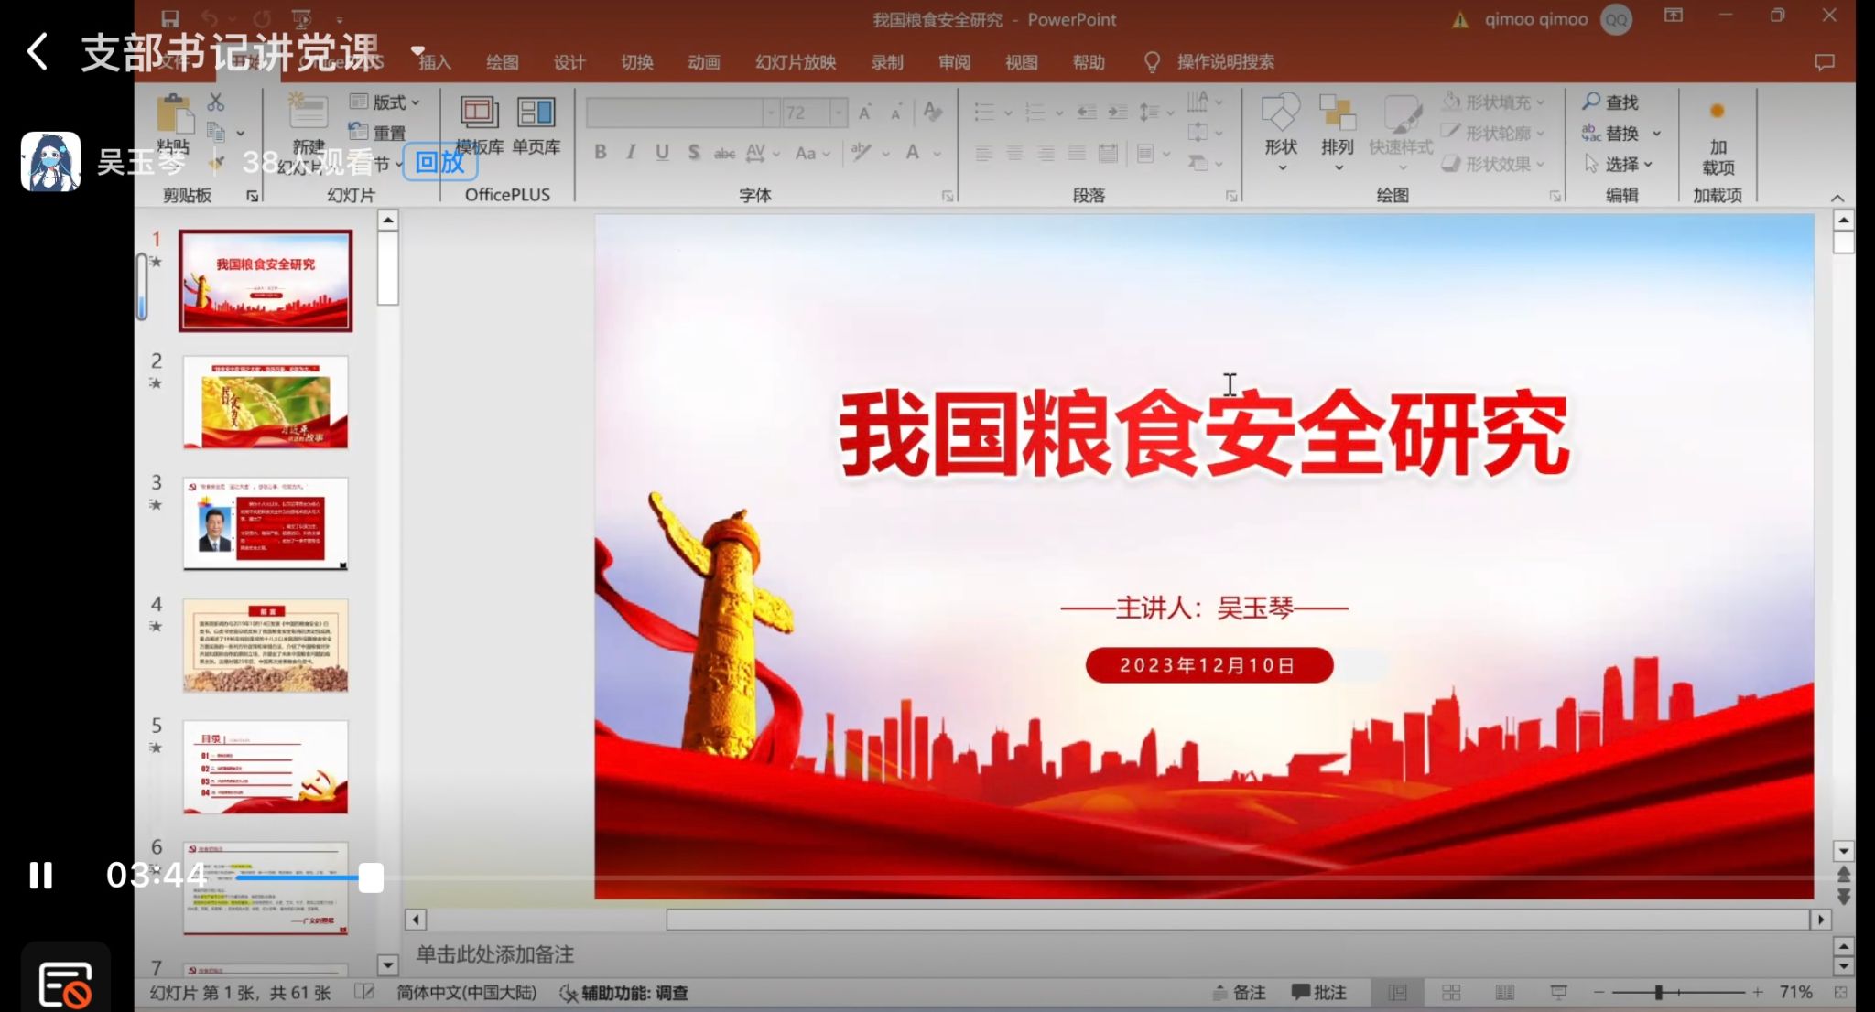
Task: Toggle the Notes pane in status bar
Action: (1240, 993)
